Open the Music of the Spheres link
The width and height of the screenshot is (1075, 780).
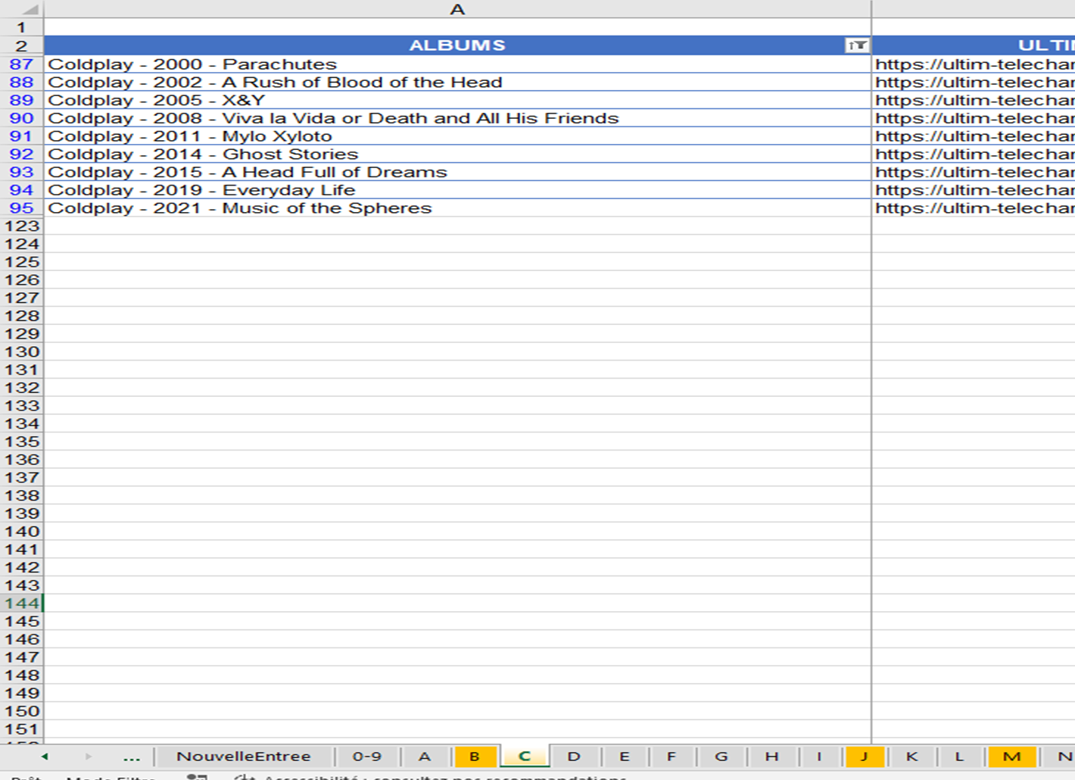974,208
